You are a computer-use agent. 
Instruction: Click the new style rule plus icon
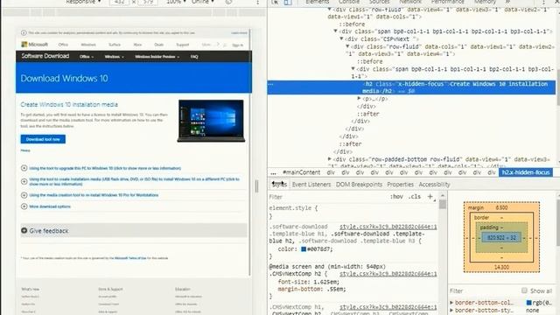pos(430,196)
